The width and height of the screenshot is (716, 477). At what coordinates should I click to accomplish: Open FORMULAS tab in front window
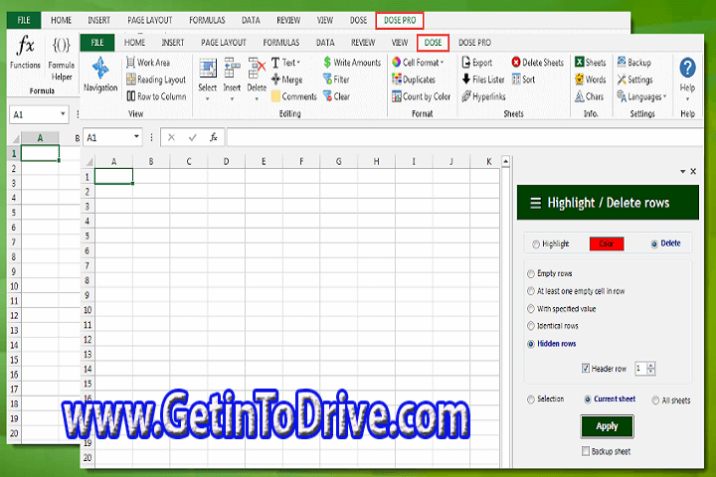click(281, 43)
